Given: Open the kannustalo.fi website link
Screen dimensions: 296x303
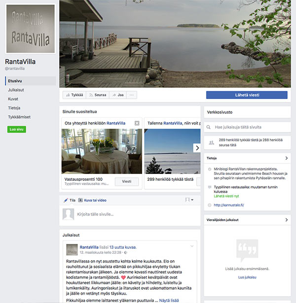Looking at the screenshot, I should (x=229, y=205).
